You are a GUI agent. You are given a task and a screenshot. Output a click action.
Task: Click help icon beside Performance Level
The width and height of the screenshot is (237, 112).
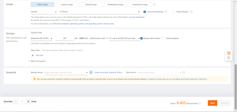tap(107, 38)
